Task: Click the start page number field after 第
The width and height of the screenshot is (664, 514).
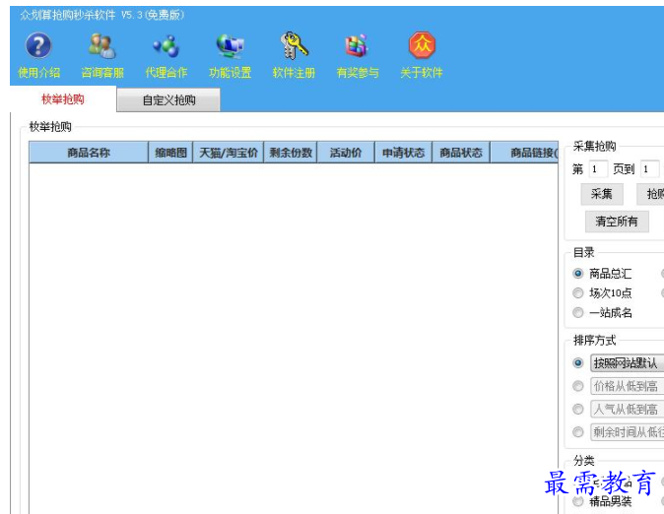Action: [598, 169]
